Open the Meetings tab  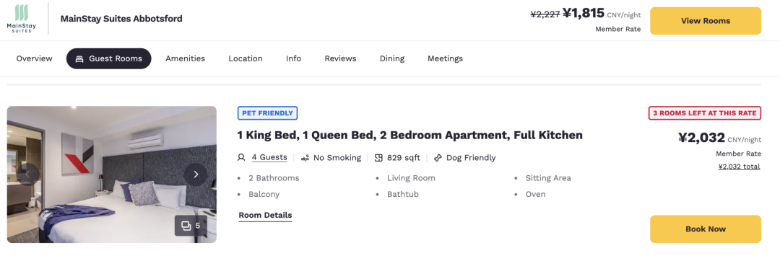click(x=445, y=58)
